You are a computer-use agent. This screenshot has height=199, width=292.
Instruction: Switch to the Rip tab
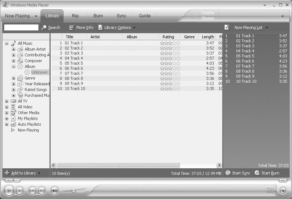(75, 16)
